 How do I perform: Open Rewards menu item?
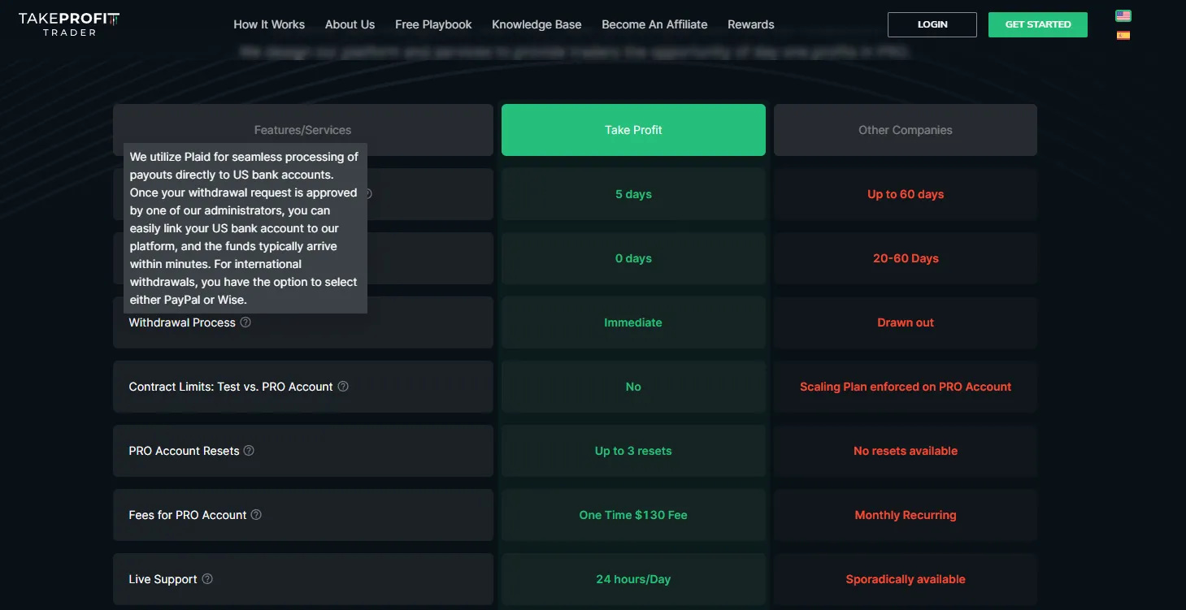tap(751, 24)
